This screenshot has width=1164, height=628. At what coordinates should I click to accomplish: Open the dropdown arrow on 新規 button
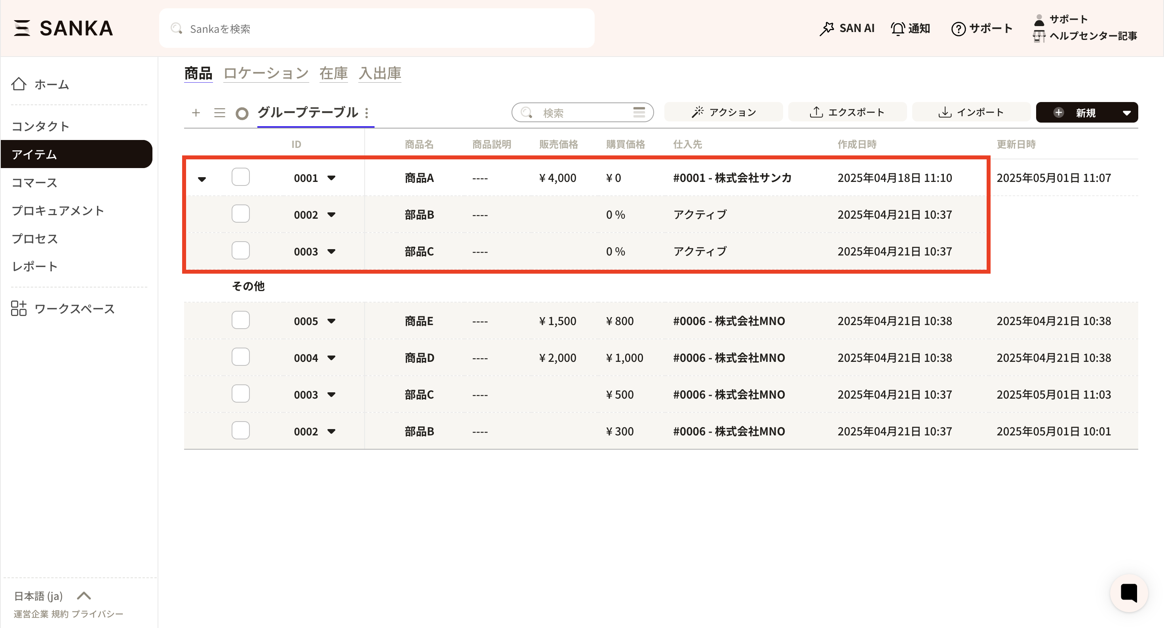pyautogui.click(x=1126, y=113)
